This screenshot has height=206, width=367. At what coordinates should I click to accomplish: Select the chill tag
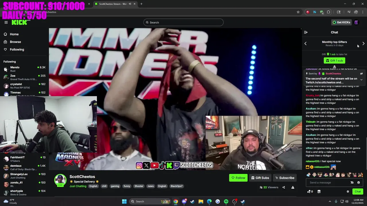pyautogui.click(x=104, y=186)
